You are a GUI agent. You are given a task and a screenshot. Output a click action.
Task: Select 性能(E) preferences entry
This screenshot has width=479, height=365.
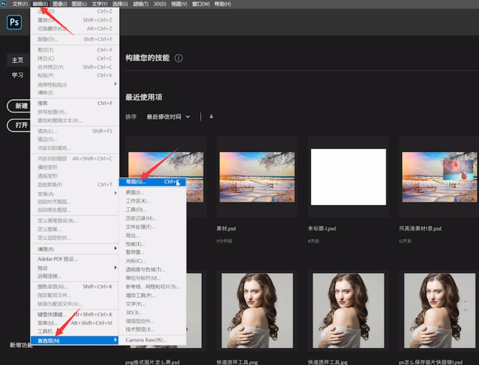tap(152, 244)
